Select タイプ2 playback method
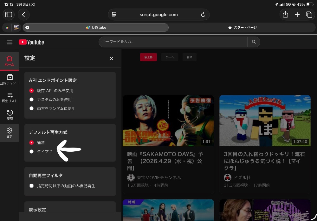Image resolution: width=317 pixels, height=221 pixels. (x=31, y=152)
